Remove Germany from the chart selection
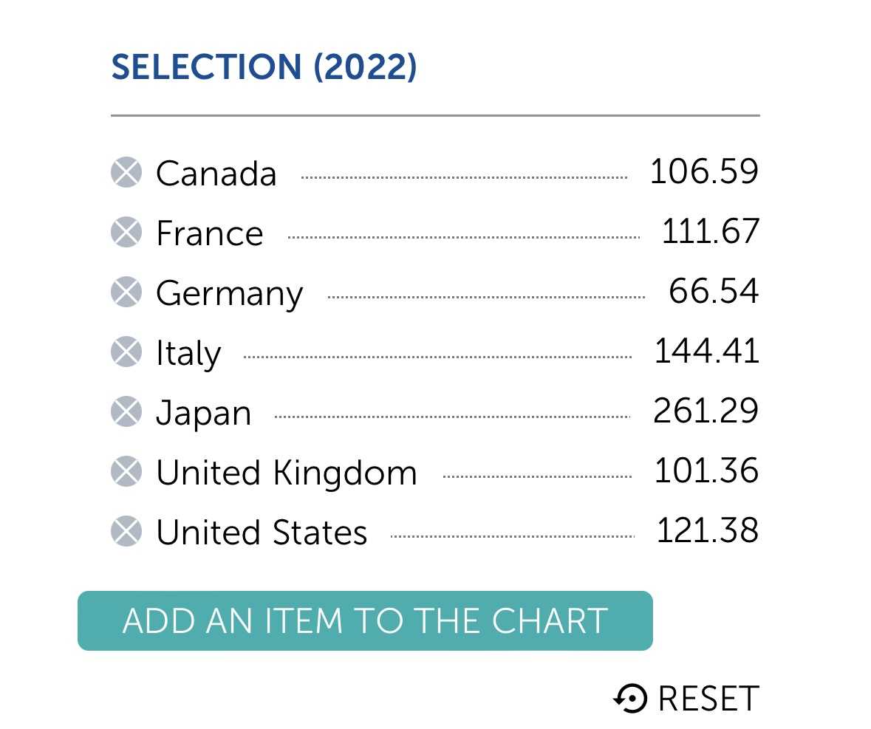The width and height of the screenshot is (871, 729). (126, 292)
